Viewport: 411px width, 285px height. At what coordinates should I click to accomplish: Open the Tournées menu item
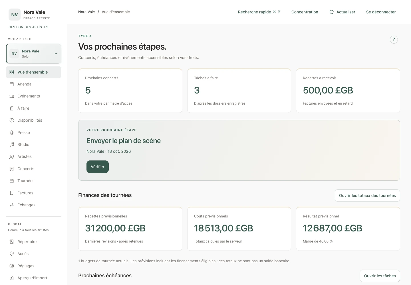(x=33, y=181)
